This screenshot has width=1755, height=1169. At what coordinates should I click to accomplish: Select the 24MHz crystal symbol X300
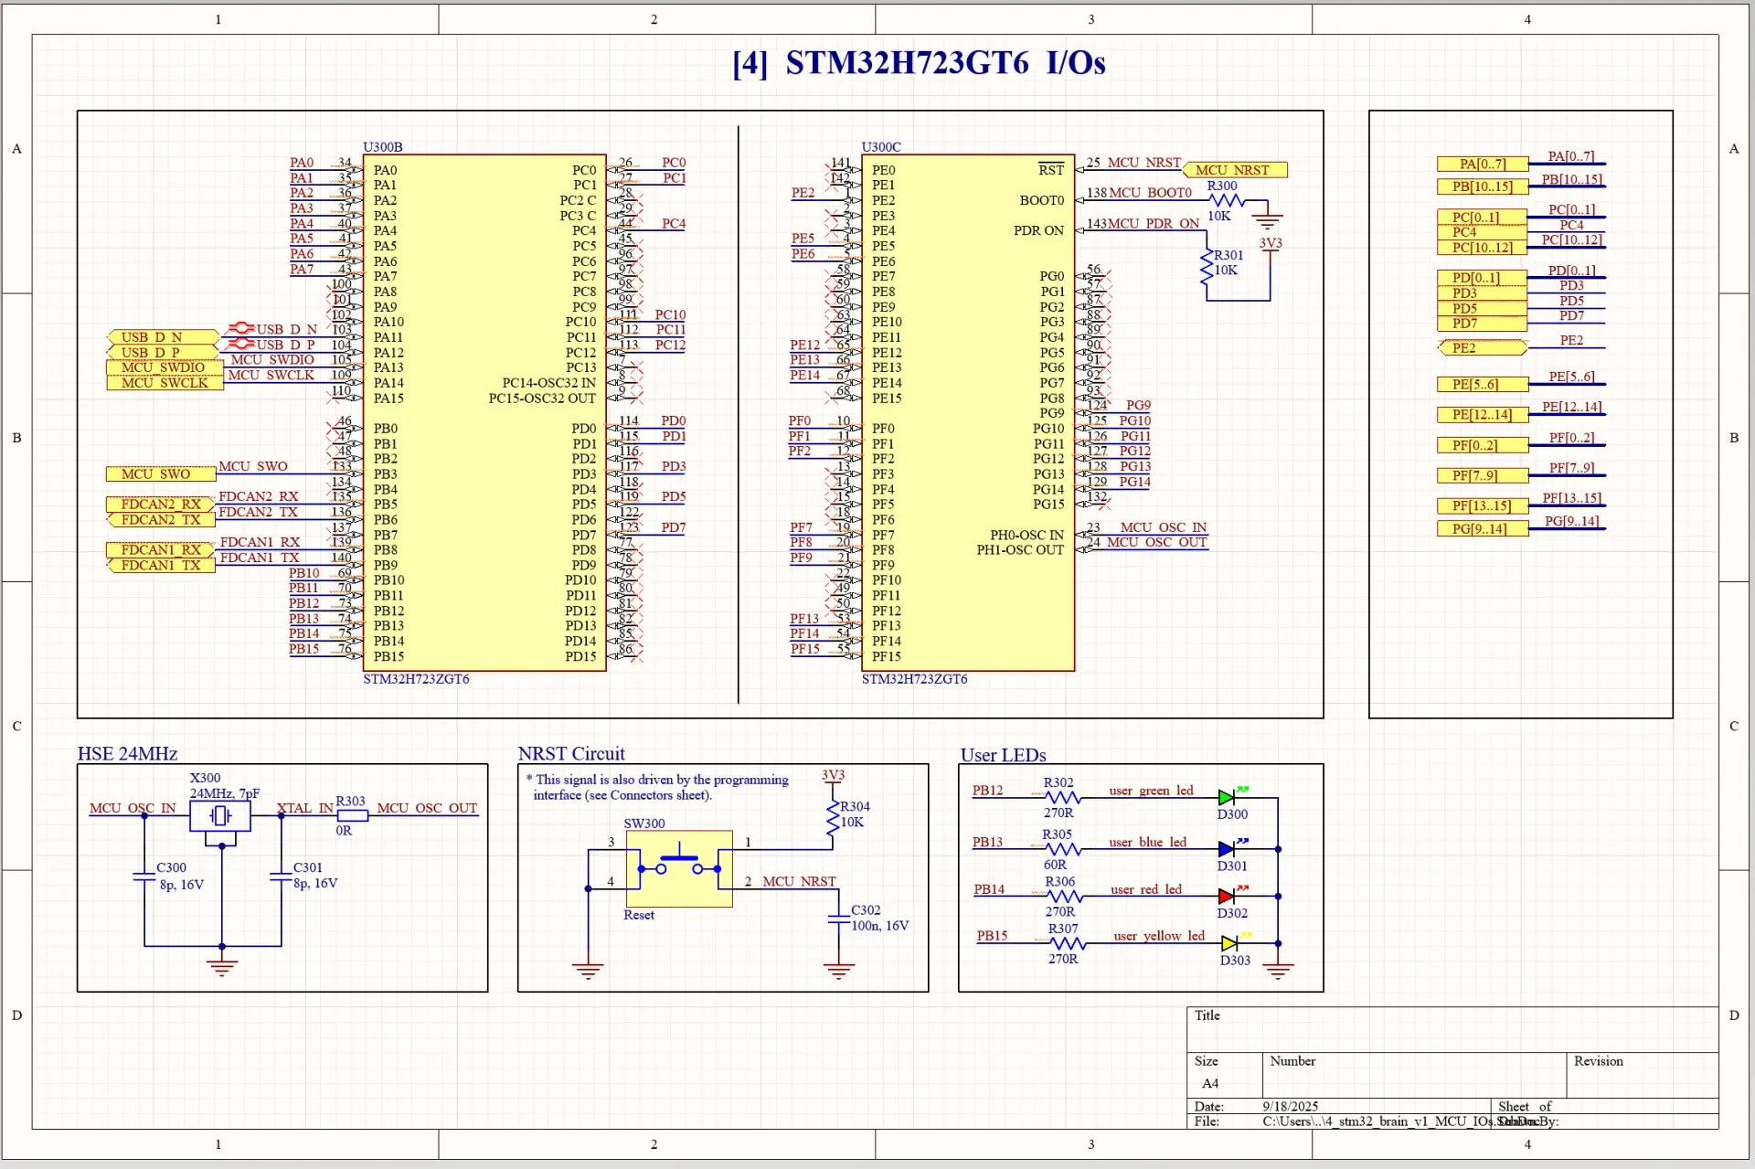pos(220,814)
